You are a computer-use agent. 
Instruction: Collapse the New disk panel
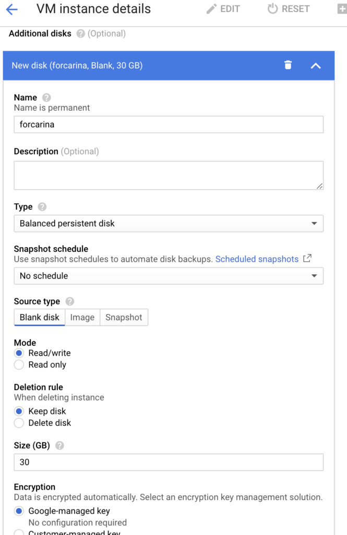point(316,66)
